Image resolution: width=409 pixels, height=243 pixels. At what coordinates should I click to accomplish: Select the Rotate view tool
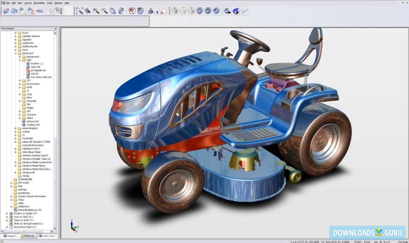tap(121, 11)
